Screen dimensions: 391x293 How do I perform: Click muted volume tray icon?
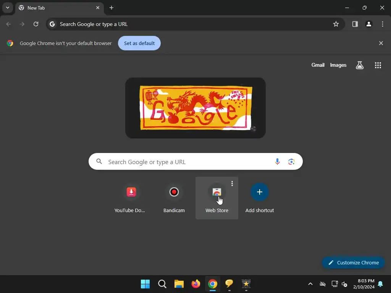click(345, 284)
